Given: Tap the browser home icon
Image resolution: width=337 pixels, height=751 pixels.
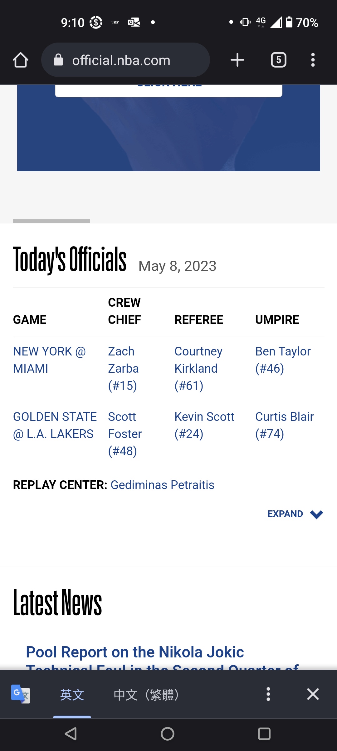Looking at the screenshot, I should pos(21,60).
